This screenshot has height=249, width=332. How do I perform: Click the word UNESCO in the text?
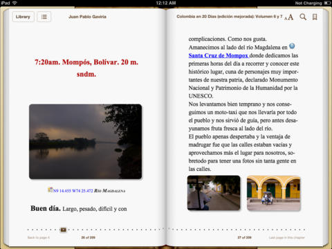pyautogui.click(x=201, y=96)
